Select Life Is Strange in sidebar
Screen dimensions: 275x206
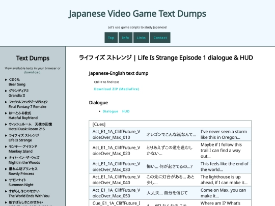[x=24, y=138]
